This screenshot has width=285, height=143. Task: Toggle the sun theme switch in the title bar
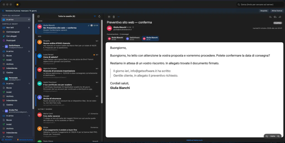click(x=17, y=4)
